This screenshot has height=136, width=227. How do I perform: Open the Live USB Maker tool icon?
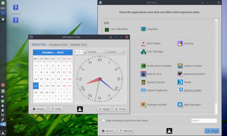(x=107, y=29)
